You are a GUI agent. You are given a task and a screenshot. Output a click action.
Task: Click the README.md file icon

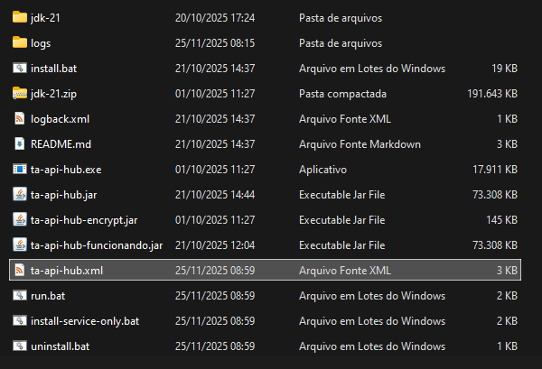[20, 143]
